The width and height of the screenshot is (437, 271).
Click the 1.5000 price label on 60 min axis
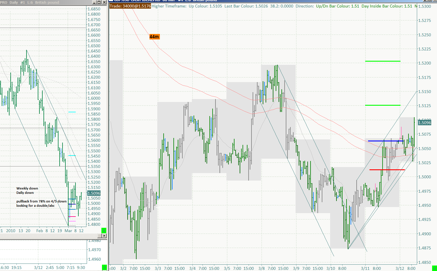425,177
